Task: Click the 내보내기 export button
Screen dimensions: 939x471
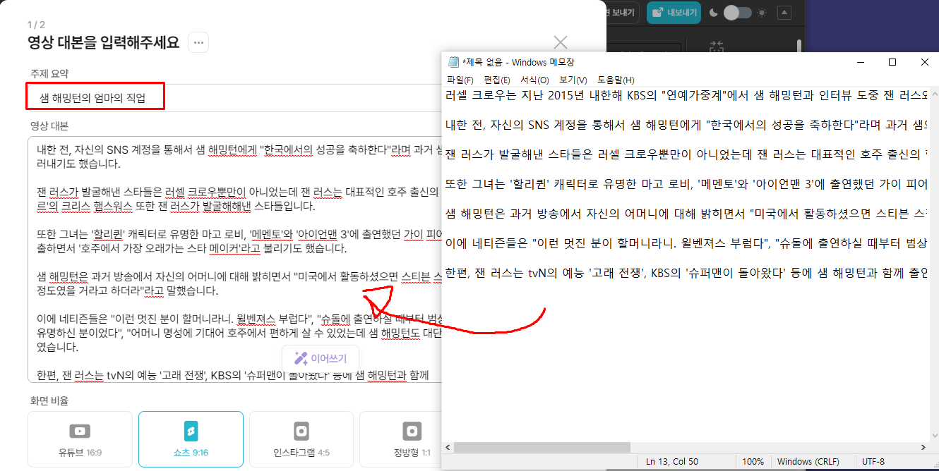Action: pos(674,12)
